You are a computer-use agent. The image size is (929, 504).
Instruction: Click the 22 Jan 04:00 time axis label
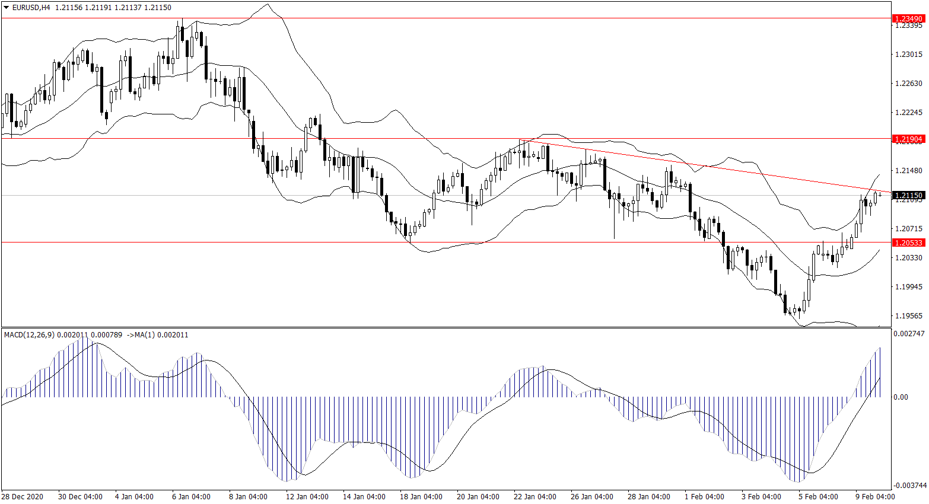(535, 497)
